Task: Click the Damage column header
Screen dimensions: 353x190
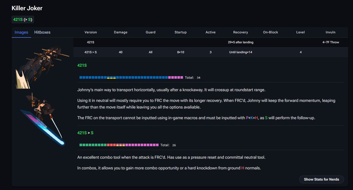Action: (121, 32)
